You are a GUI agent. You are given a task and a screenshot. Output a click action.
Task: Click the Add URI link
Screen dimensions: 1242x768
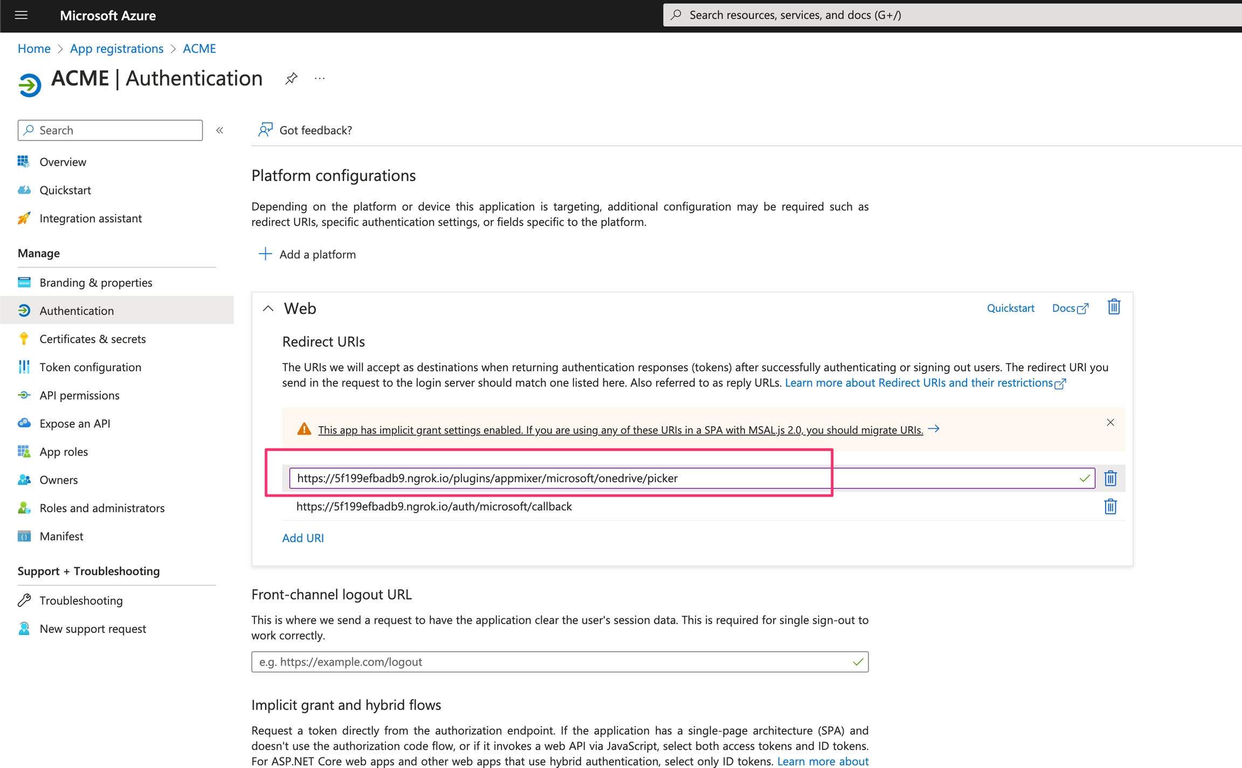point(303,537)
